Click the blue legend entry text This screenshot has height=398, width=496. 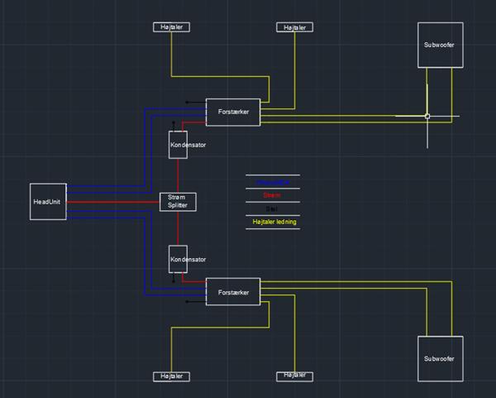coord(272,182)
